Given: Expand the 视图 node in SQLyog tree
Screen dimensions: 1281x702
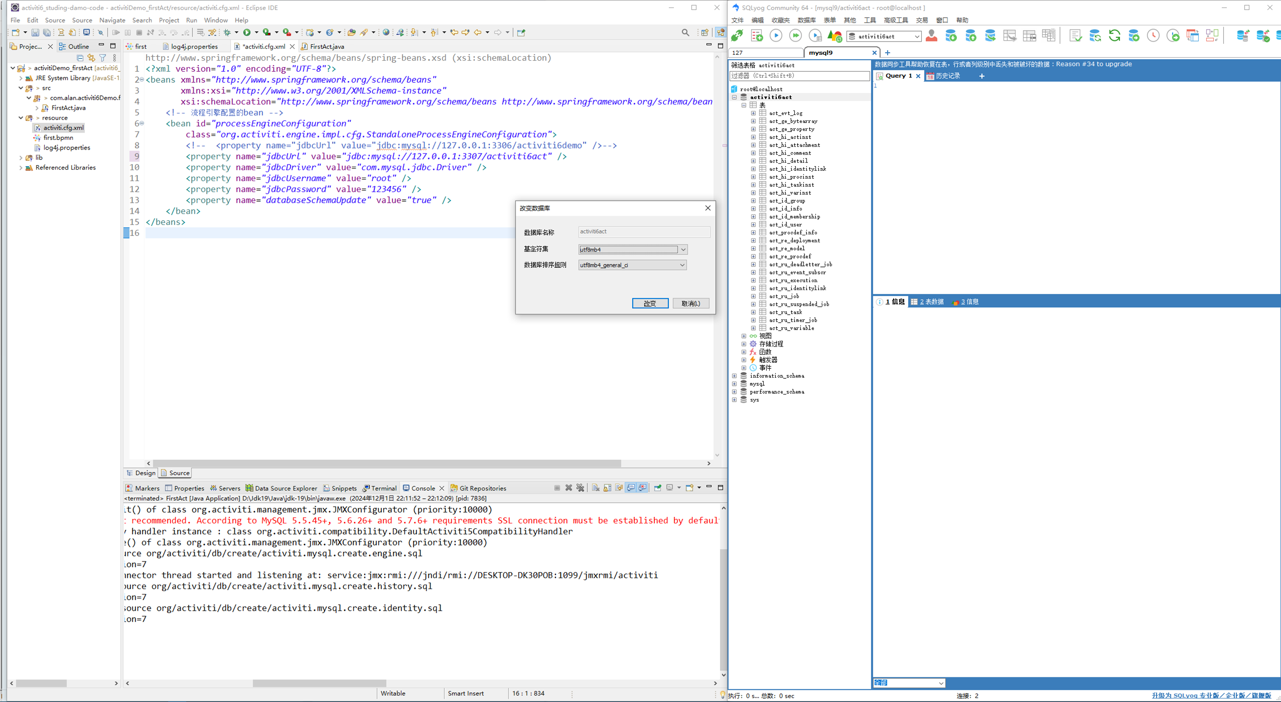Looking at the screenshot, I should tap(744, 336).
